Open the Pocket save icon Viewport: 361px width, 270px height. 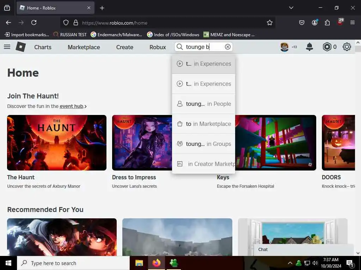coord(302,22)
